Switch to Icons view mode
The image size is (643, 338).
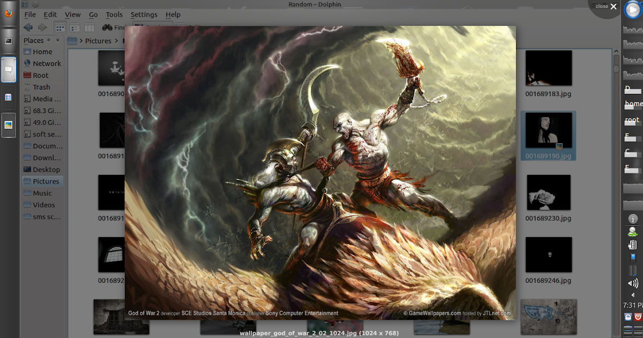[x=60, y=27]
